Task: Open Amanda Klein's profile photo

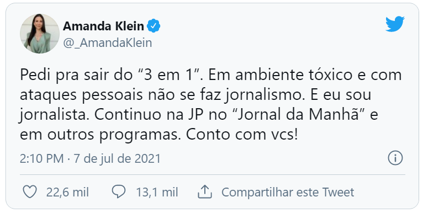Action: (40, 34)
